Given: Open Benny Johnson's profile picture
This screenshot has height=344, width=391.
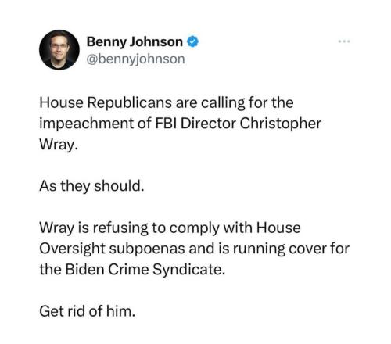Looking at the screenshot, I should 59,50.
